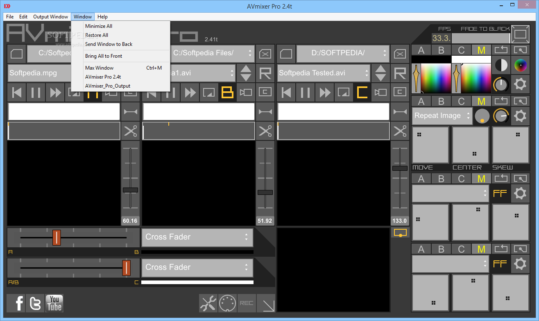
Task: Click the R button on channel C
Action: tap(400, 74)
